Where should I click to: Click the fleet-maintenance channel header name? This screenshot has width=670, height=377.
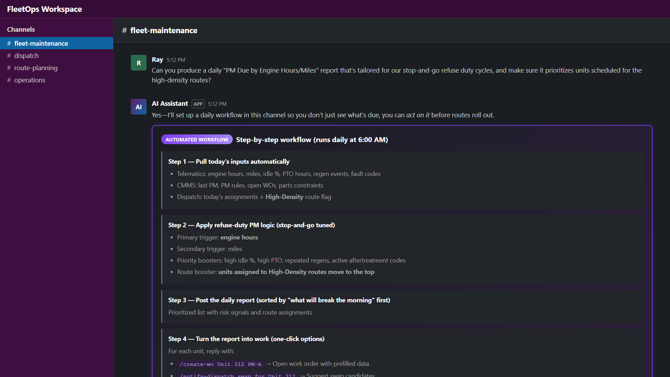(x=164, y=30)
